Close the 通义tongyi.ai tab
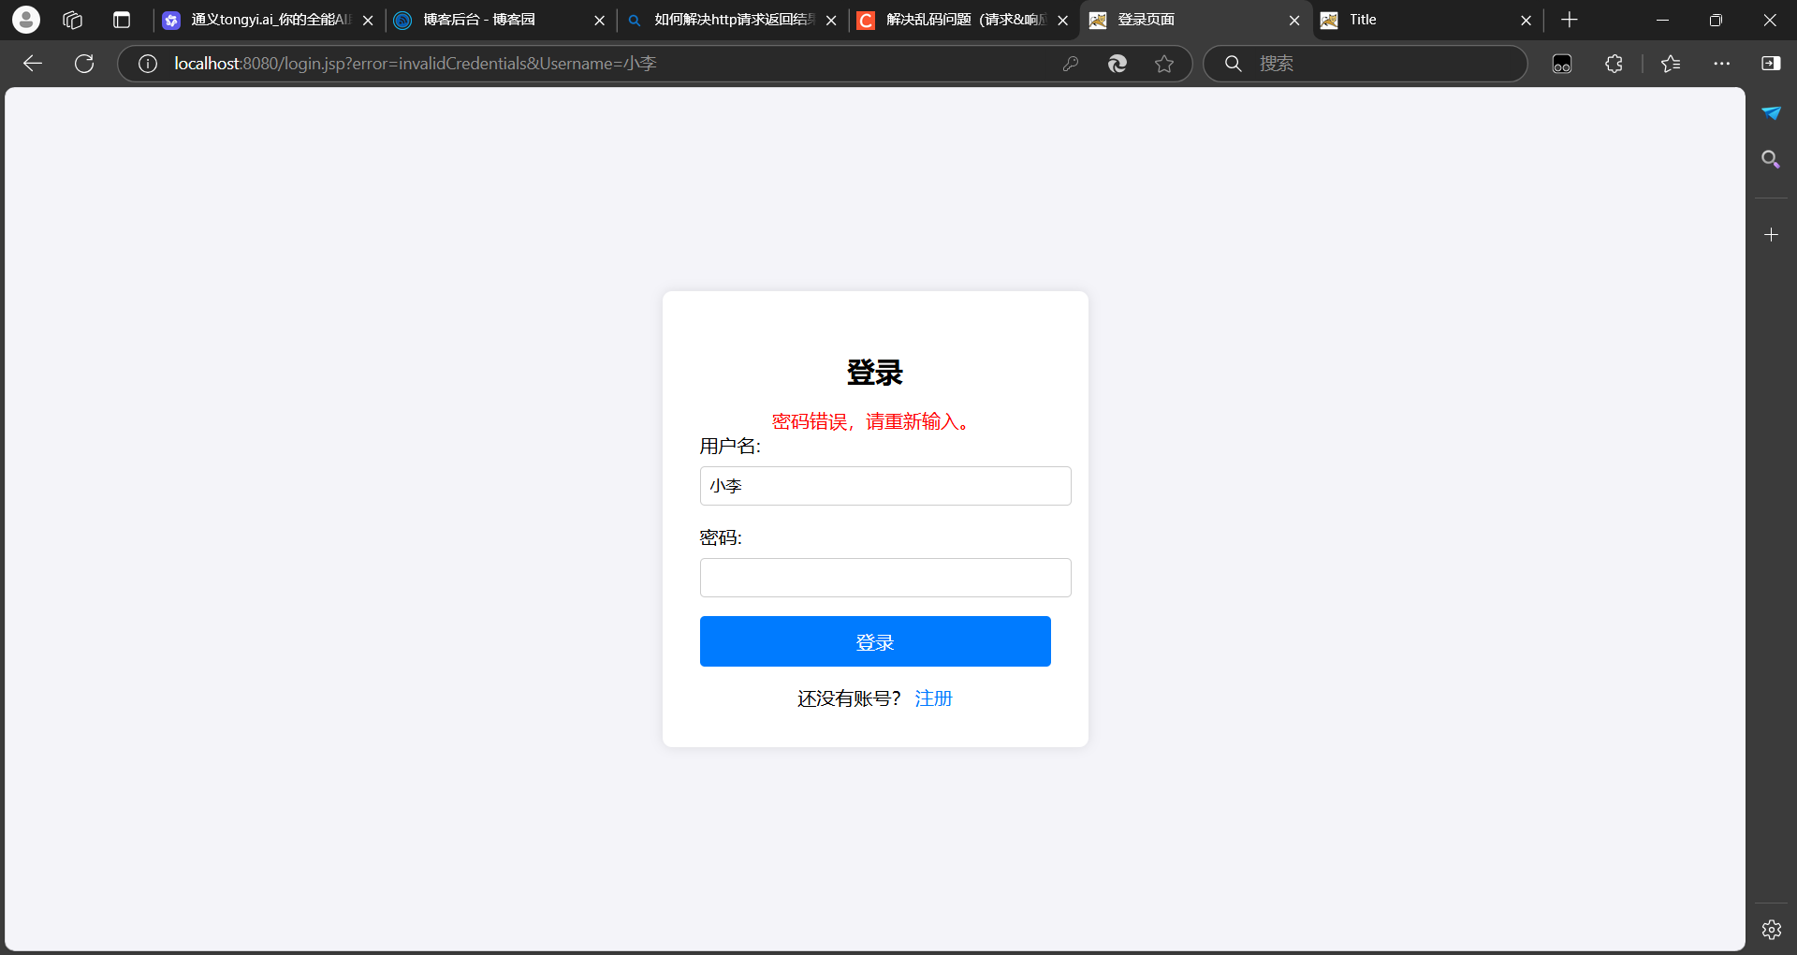This screenshot has width=1797, height=955. 368,20
